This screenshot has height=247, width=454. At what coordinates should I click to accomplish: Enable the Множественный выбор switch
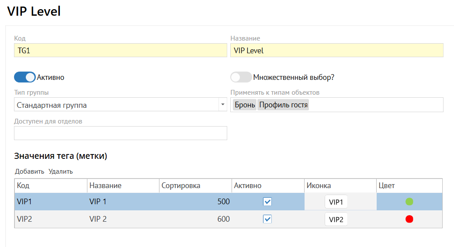(241, 77)
